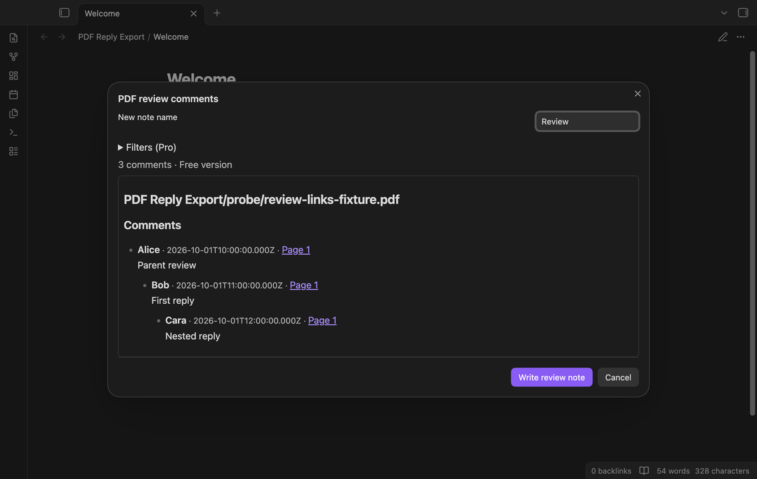
Task: Click the 'Nested reply' comment text
Action: click(x=192, y=336)
